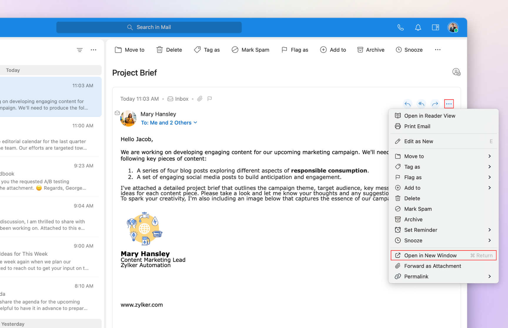Click Mary Hansley's sender avatar

tap(128, 118)
